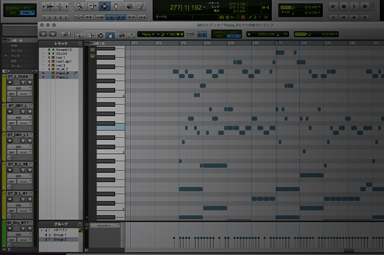Solo the GT_DRY_L track
Screen dimensions: 384x255
pyautogui.click(x=23, y=111)
